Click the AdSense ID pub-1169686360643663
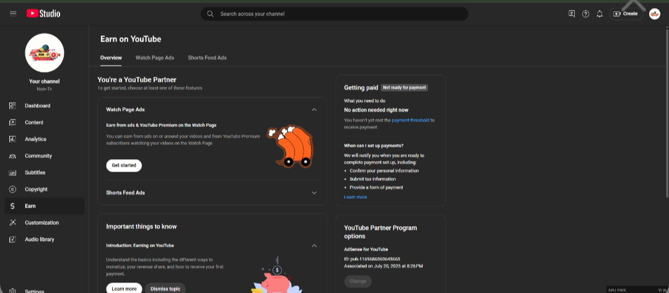 click(372, 259)
